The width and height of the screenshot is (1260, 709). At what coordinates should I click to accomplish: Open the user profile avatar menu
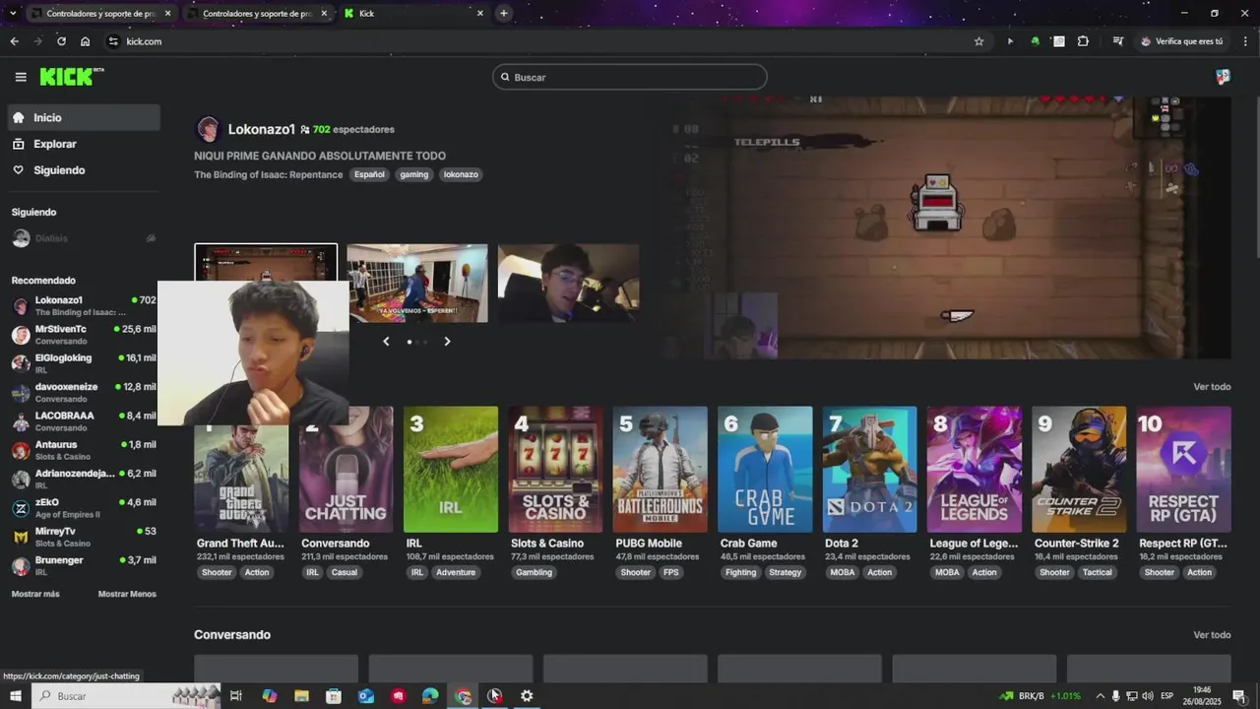coord(1223,77)
